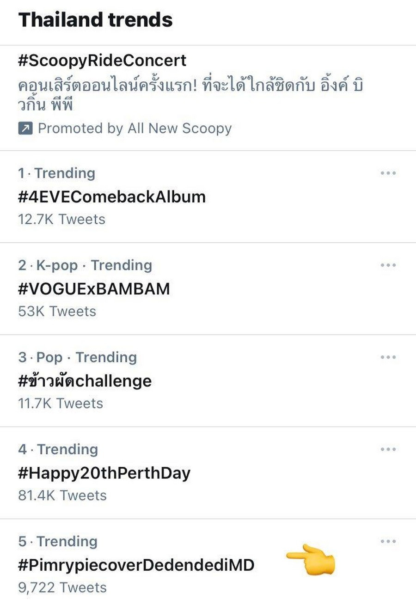Click the "2 · K-pop · Trending" label
The height and width of the screenshot is (605, 416).
click(x=85, y=265)
